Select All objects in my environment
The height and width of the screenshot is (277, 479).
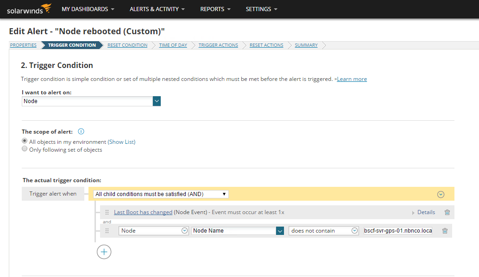click(x=25, y=141)
